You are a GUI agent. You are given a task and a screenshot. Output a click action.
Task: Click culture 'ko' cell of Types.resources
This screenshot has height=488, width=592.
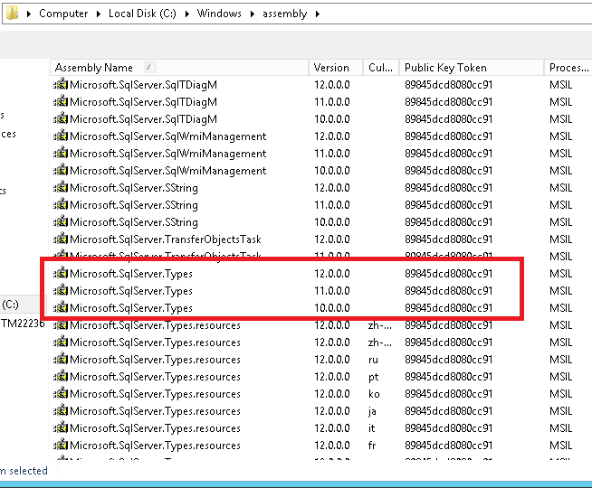374,394
